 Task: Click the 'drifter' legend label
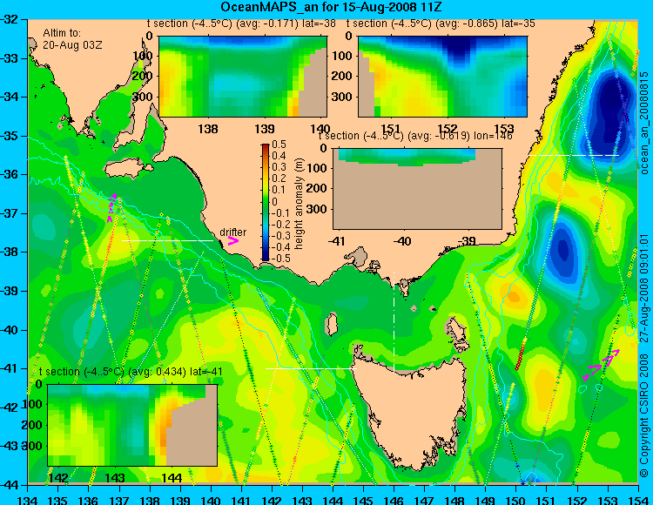click(232, 232)
